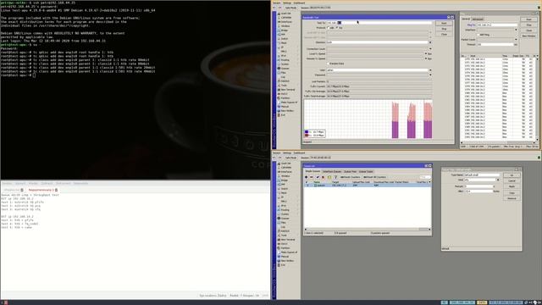
Task: Click Reset All Counters in Queue List
Action: click(x=374, y=177)
